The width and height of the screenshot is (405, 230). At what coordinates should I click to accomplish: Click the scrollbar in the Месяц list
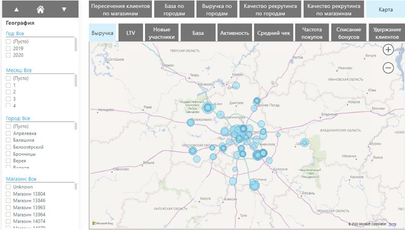(76, 82)
